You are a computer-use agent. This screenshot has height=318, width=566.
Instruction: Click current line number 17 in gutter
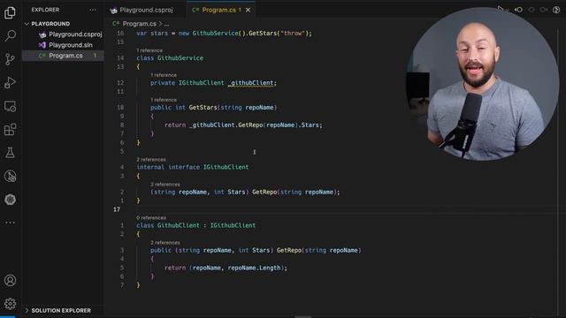[117, 209]
